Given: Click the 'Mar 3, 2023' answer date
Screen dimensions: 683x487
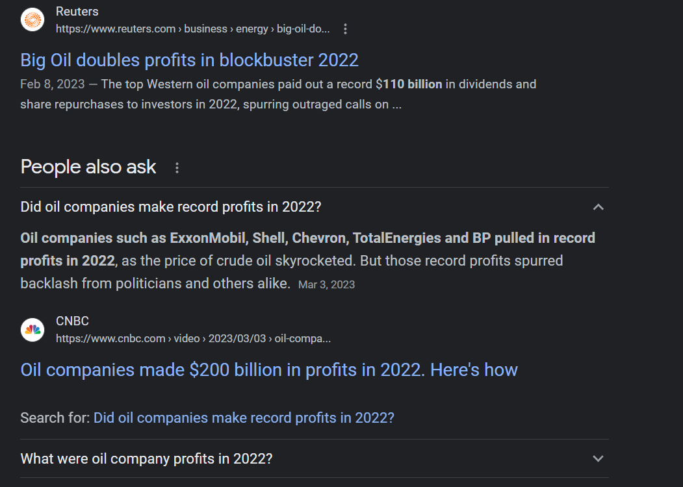Looking at the screenshot, I should click(x=327, y=284).
